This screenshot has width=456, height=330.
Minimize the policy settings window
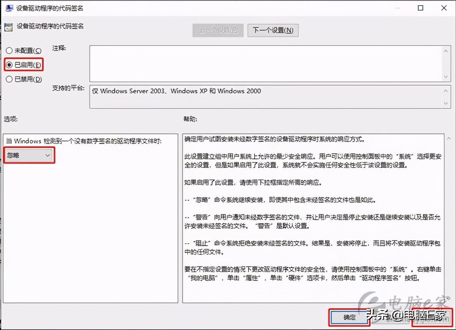click(398, 8)
